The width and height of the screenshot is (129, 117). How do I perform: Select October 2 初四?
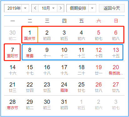coord(47,35)
